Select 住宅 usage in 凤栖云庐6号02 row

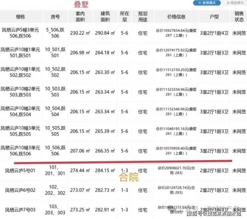(143, 190)
